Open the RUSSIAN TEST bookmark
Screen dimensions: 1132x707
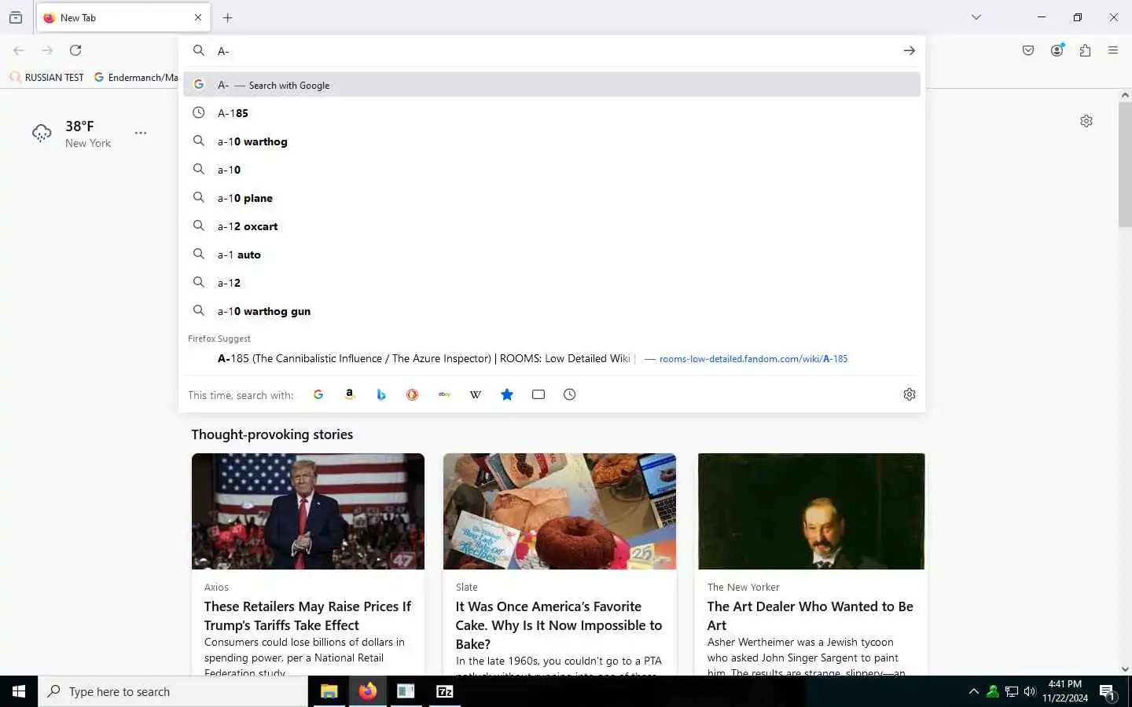[x=47, y=77]
